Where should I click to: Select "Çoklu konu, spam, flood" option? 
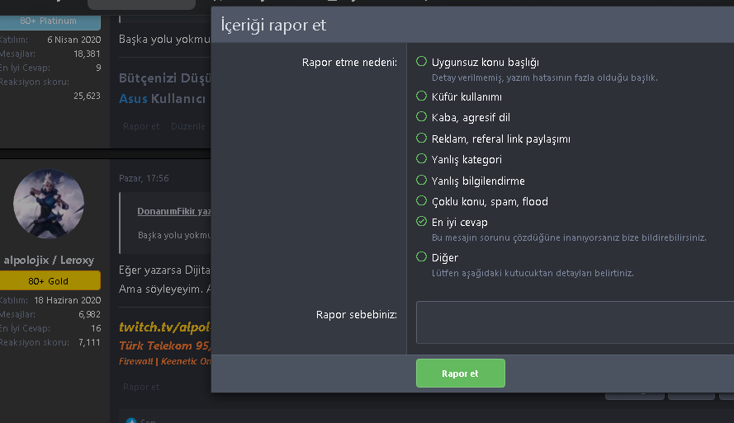pyautogui.click(x=422, y=201)
